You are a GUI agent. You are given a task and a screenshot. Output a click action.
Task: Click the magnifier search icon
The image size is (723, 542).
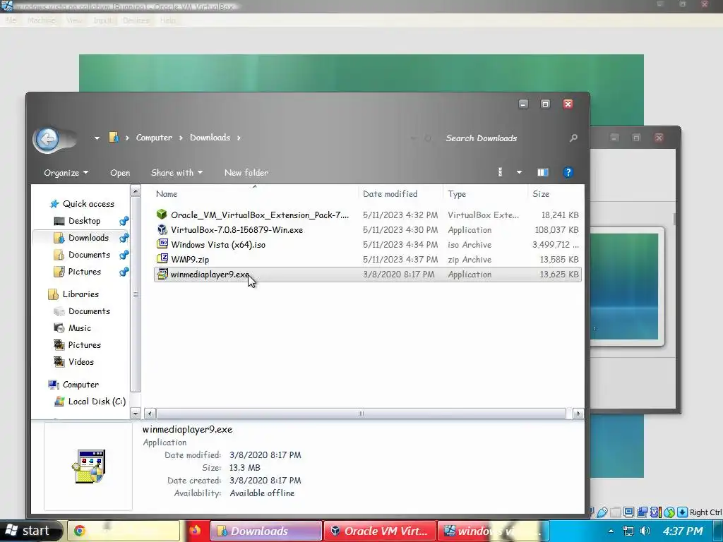(x=573, y=138)
